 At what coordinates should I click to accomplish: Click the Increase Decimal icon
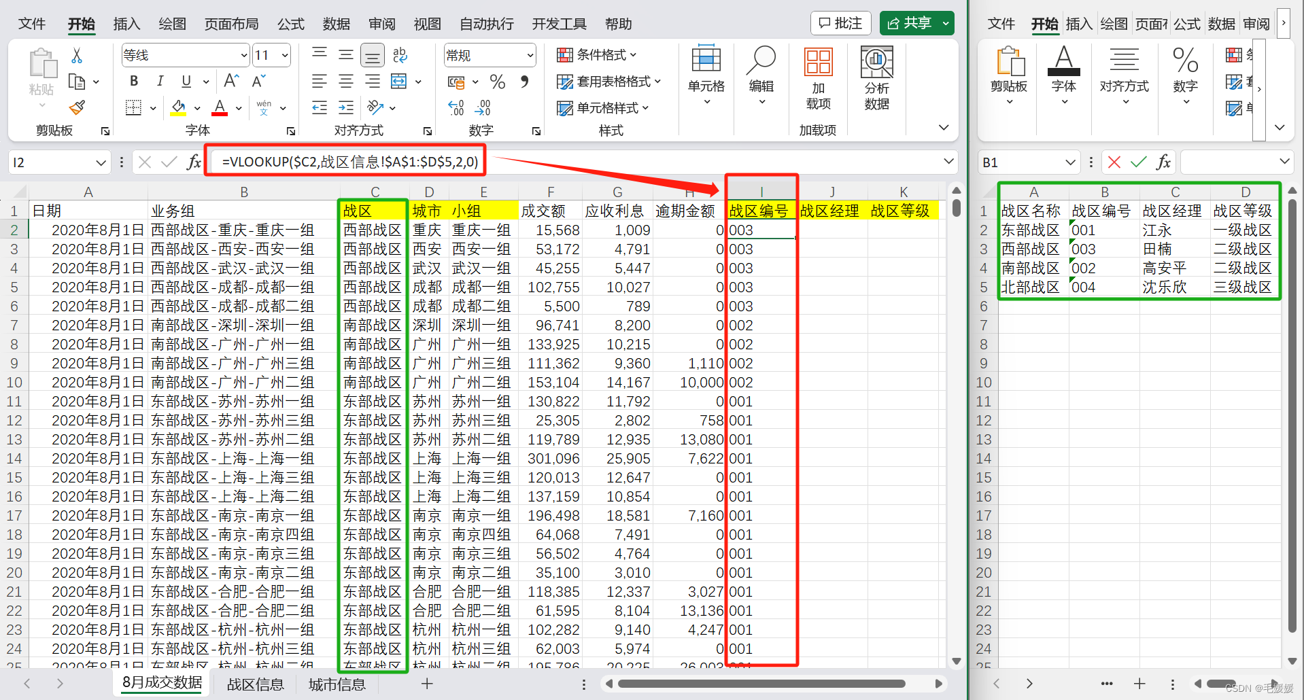456,107
